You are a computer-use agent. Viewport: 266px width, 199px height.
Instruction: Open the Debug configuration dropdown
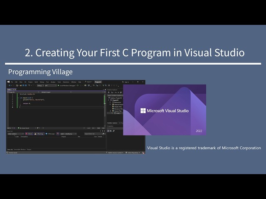tap(40, 86)
